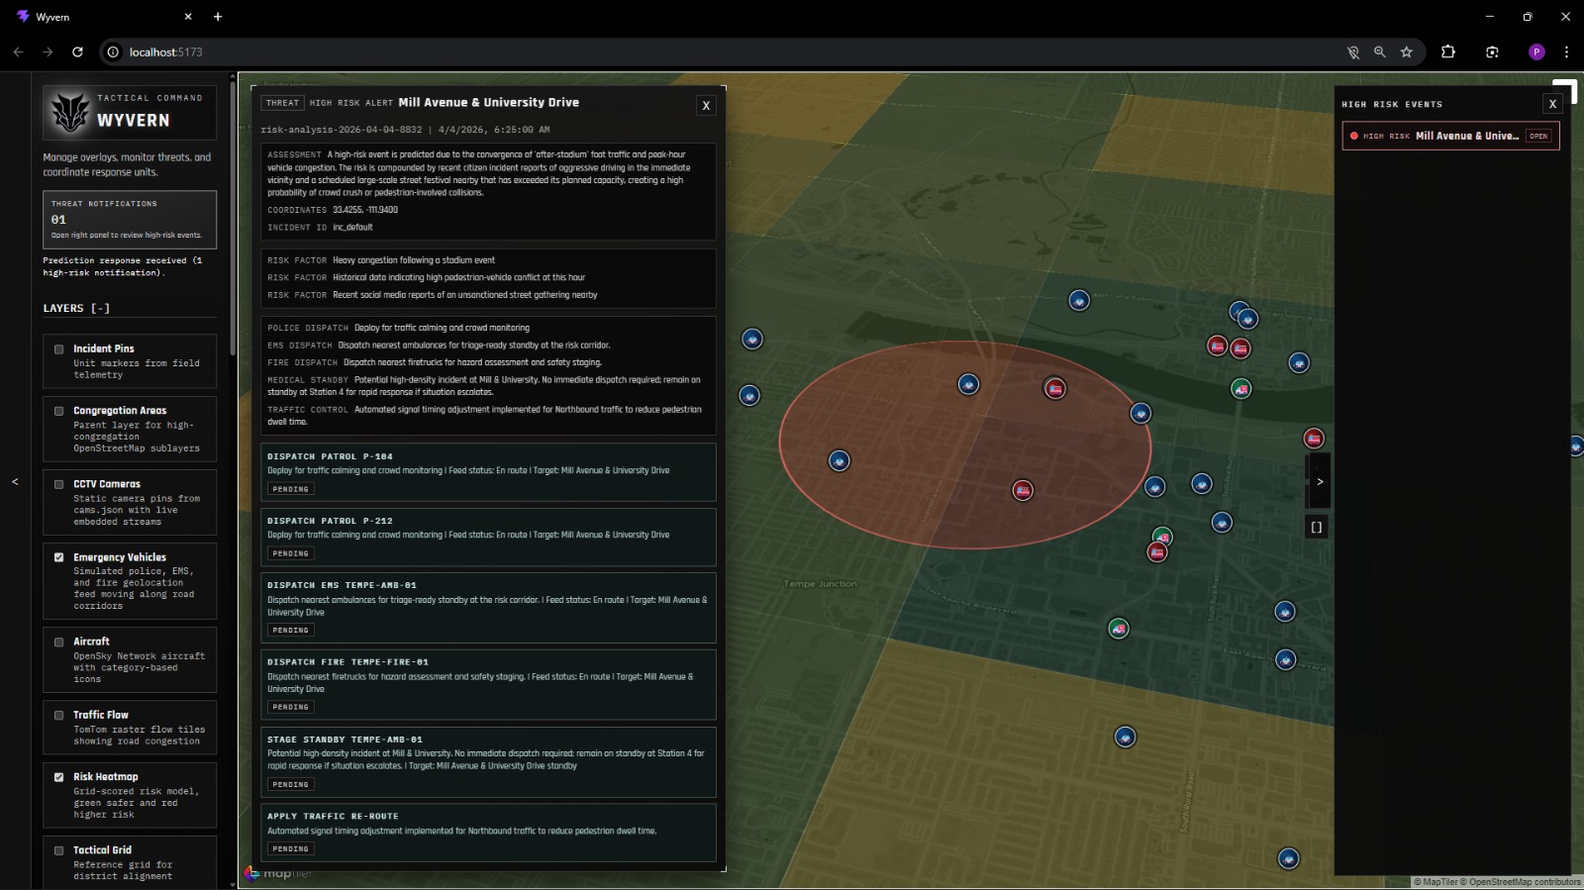Viewport: 1584px width, 890px height.
Task: Collapse the LAYERS section with [-]
Action: 100,308
